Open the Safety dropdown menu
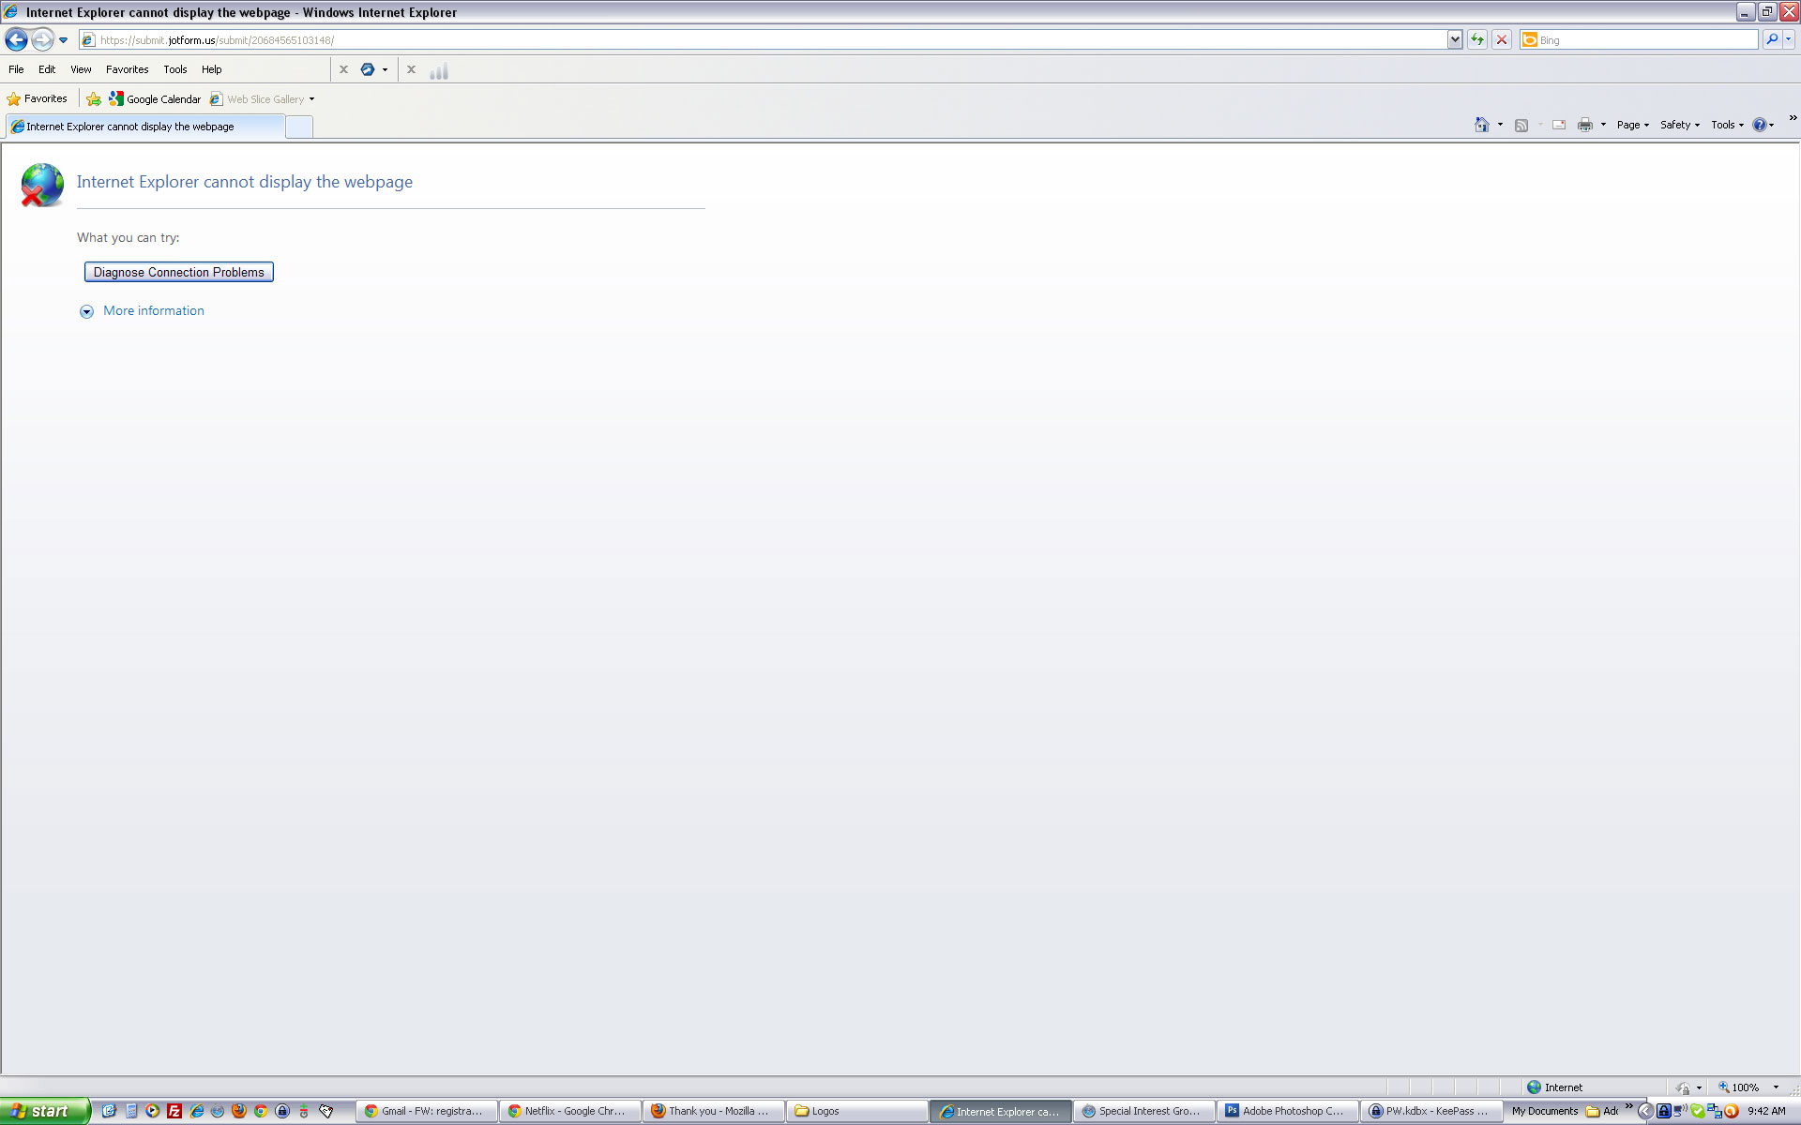The image size is (1801, 1125). tap(1679, 125)
